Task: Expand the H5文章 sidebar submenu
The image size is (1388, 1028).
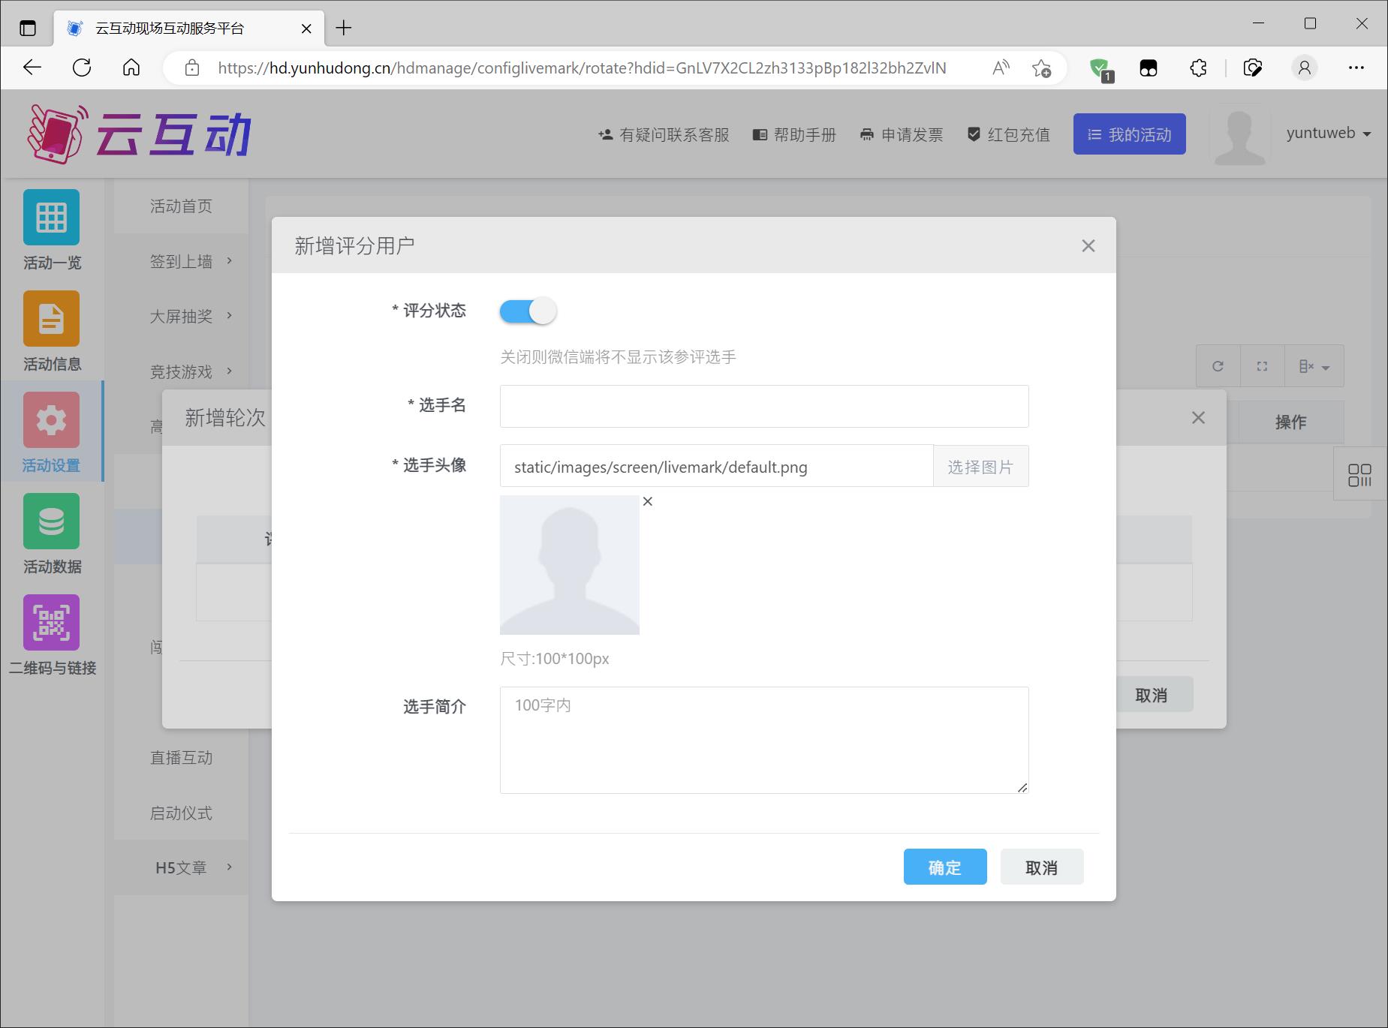Action: point(191,867)
